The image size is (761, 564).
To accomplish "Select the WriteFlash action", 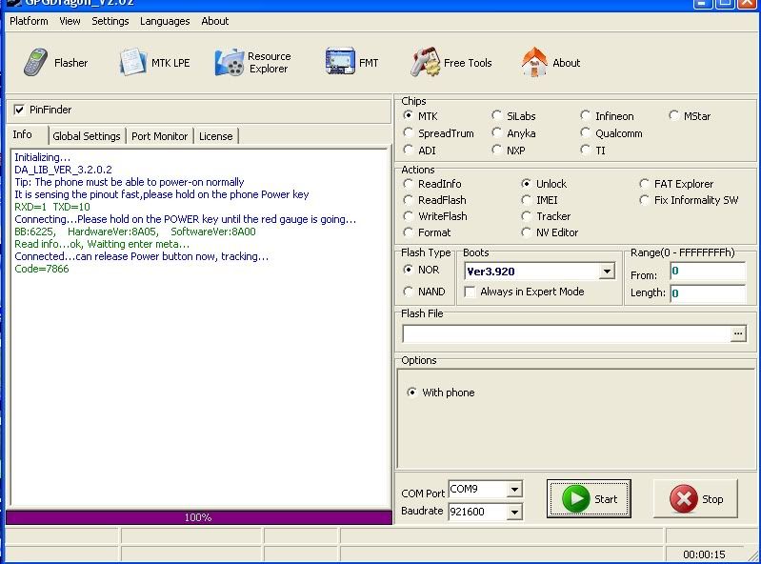I will click(x=409, y=216).
